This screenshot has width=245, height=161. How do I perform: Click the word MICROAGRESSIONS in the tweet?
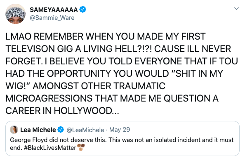49,98
